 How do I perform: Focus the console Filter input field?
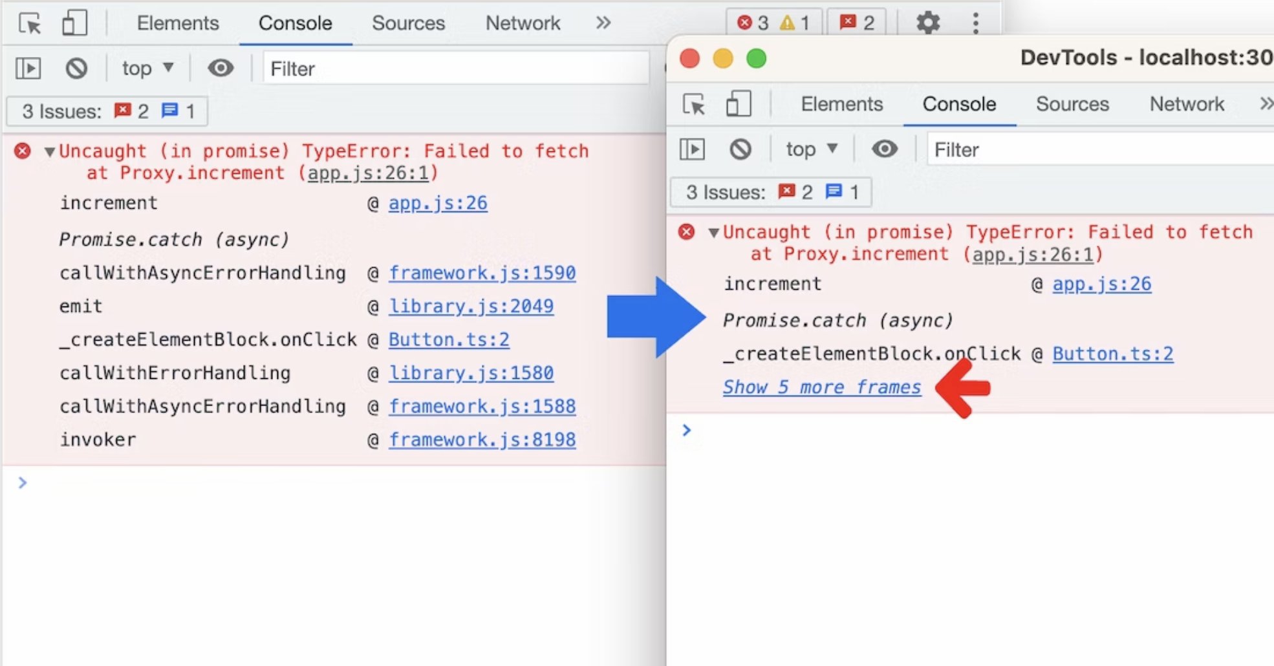click(453, 69)
